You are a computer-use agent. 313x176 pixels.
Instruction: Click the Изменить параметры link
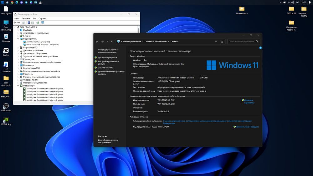[x=249, y=101]
